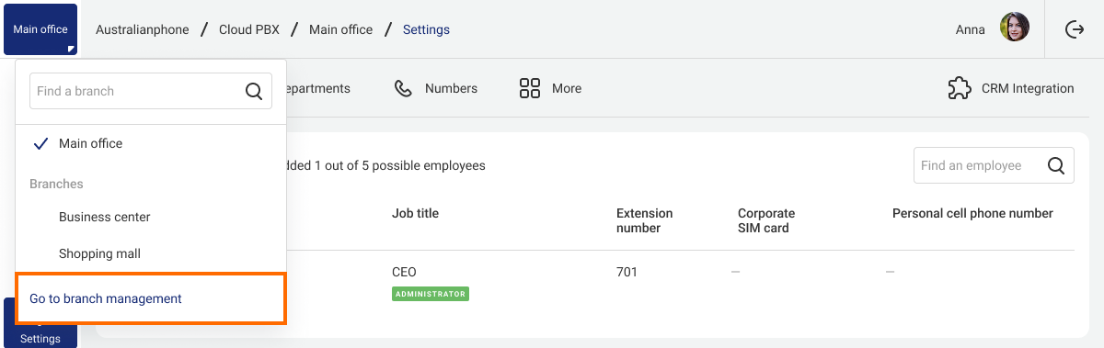Click the CRM Integration puzzle icon

pos(960,88)
